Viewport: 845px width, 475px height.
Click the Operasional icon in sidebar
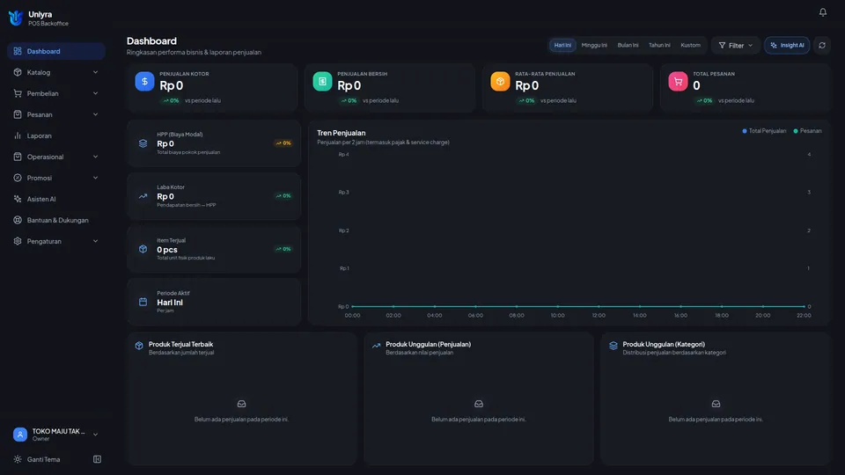coord(18,157)
